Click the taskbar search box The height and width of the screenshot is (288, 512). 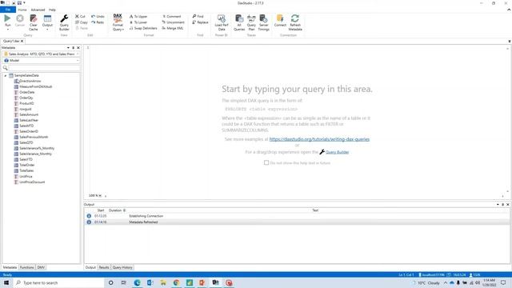coord(58,282)
